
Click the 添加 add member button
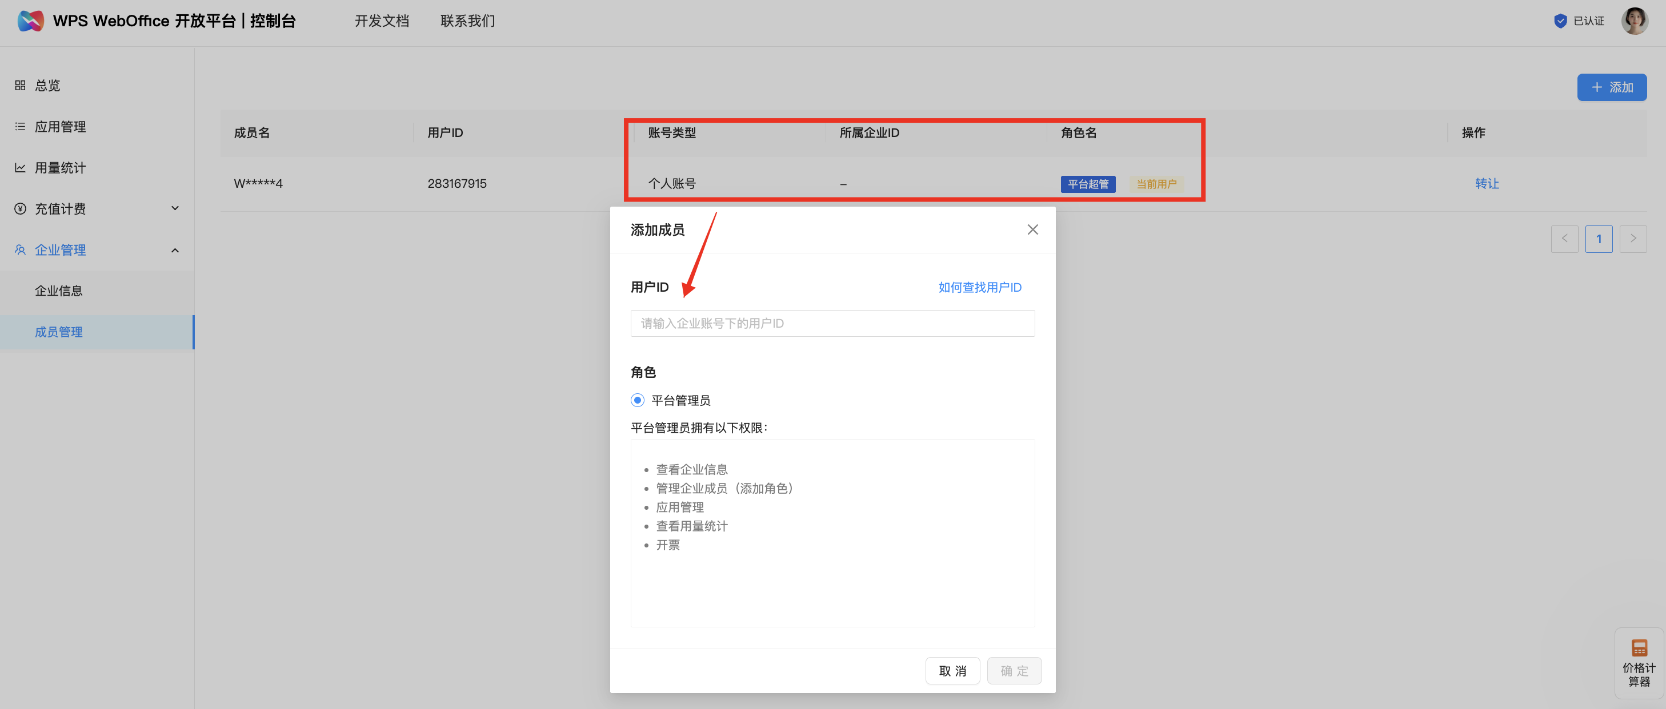pos(1612,87)
